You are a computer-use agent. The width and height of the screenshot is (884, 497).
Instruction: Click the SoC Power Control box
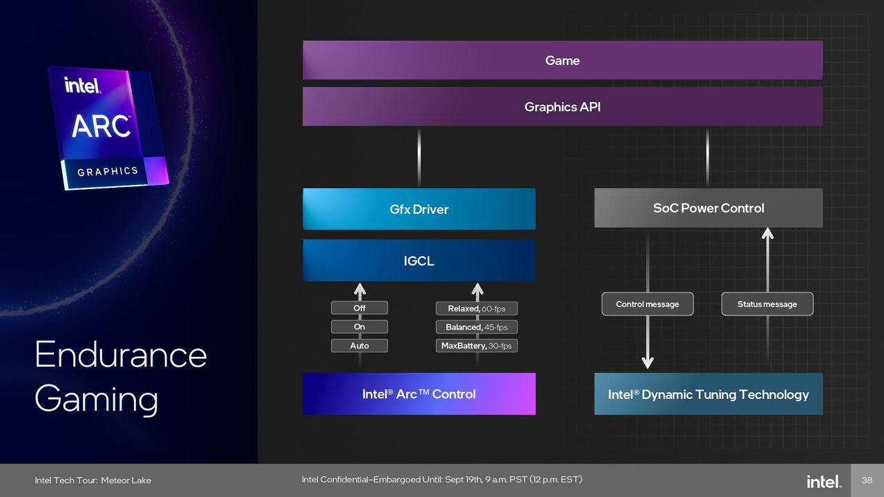tap(709, 208)
